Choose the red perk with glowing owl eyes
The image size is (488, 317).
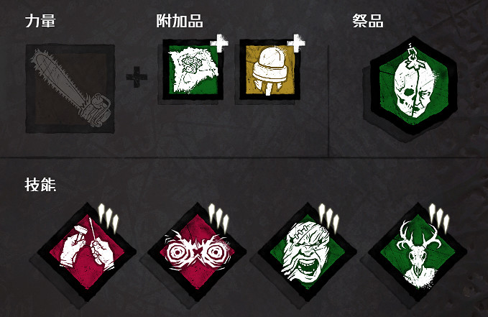click(198, 252)
